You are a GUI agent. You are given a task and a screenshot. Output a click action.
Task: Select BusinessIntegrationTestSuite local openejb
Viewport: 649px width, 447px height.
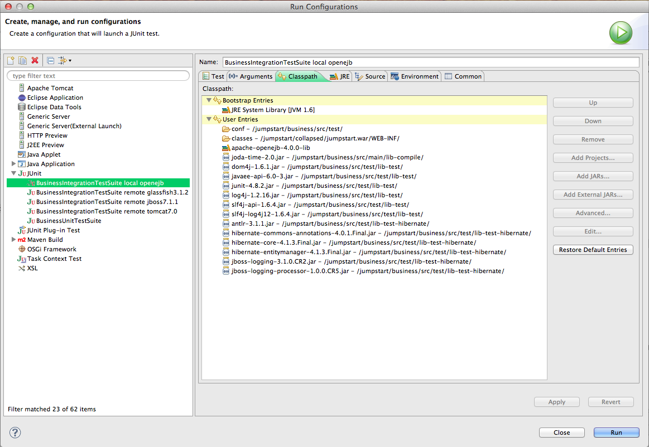(x=98, y=183)
